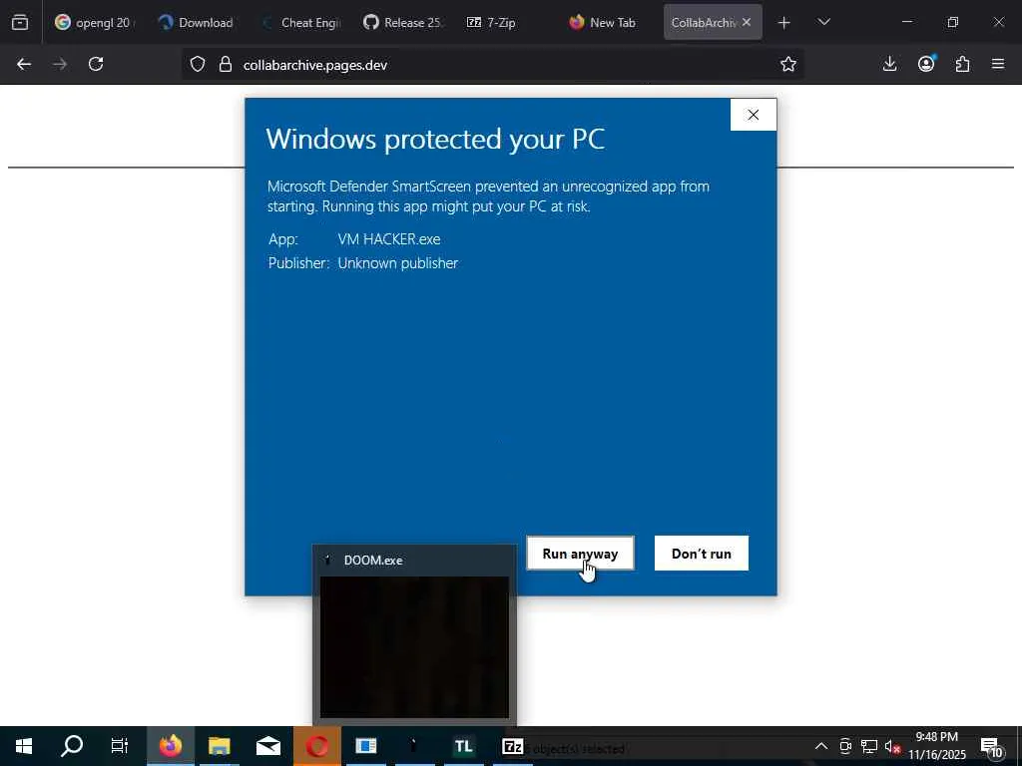1022x766 pixels.
Task: Open Firefox tab overview icon
Action: 20,22
